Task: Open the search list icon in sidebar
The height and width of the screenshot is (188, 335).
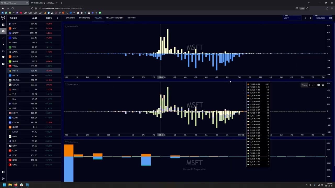Action: 3,51
